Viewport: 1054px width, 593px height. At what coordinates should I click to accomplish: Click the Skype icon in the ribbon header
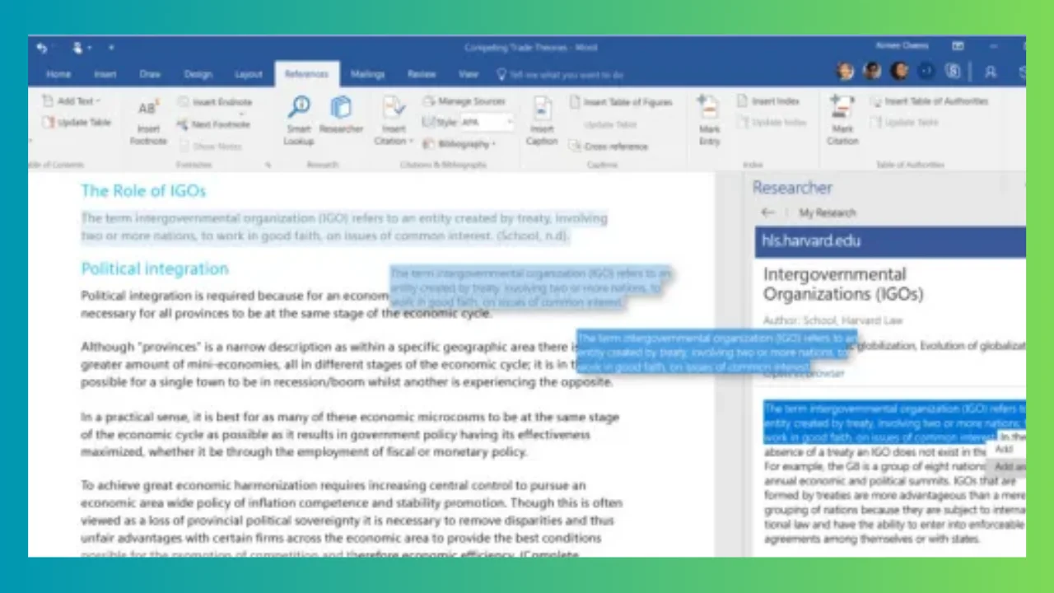(954, 72)
